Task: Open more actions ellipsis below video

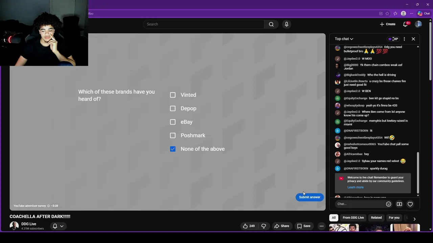Action: point(322,226)
